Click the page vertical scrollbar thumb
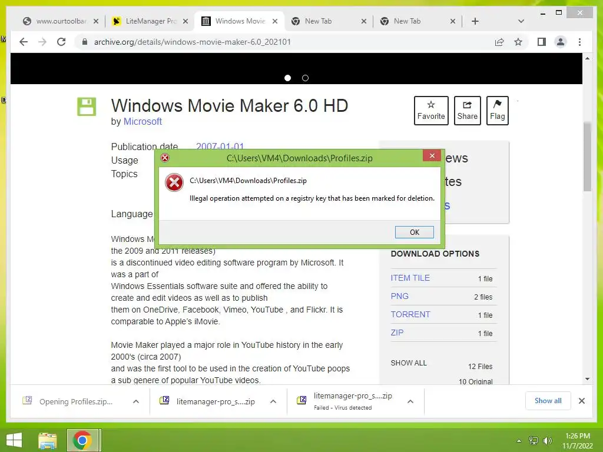This screenshot has width=603, height=452. pos(587,157)
